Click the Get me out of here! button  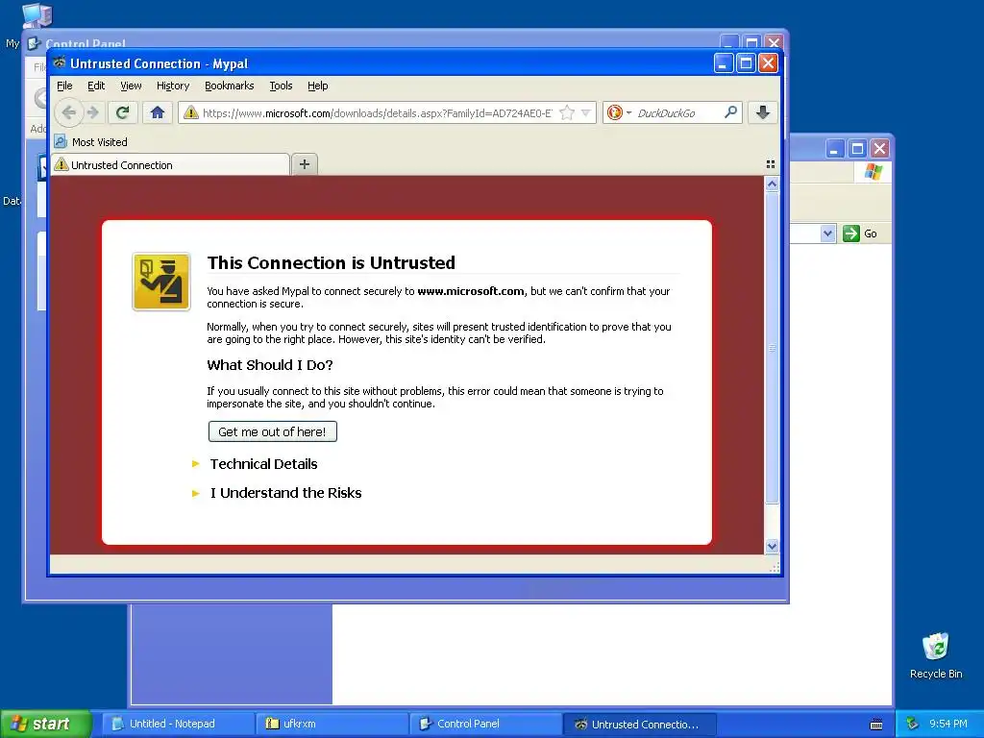[272, 431]
